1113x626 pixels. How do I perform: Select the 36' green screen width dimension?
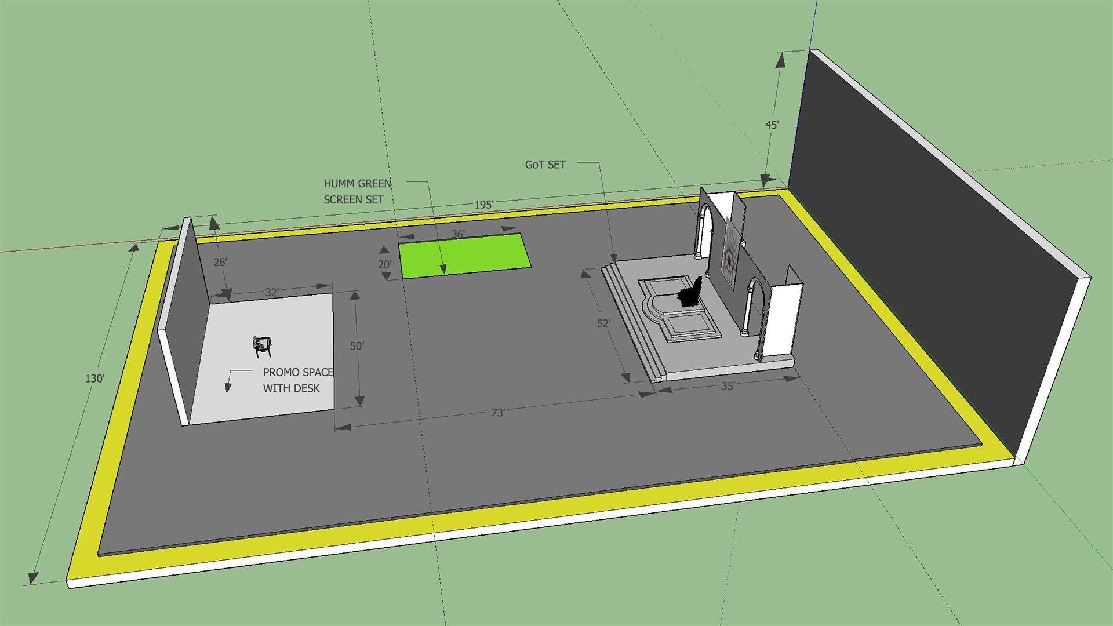458,234
